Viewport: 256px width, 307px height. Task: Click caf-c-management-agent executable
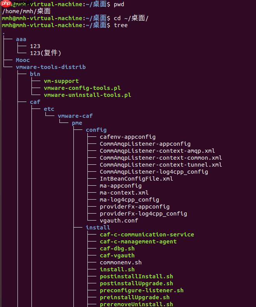(138, 241)
